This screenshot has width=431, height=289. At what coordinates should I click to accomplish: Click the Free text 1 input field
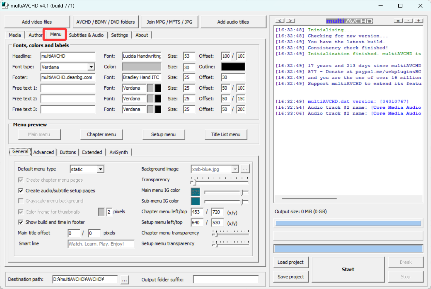[x=68, y=88]
